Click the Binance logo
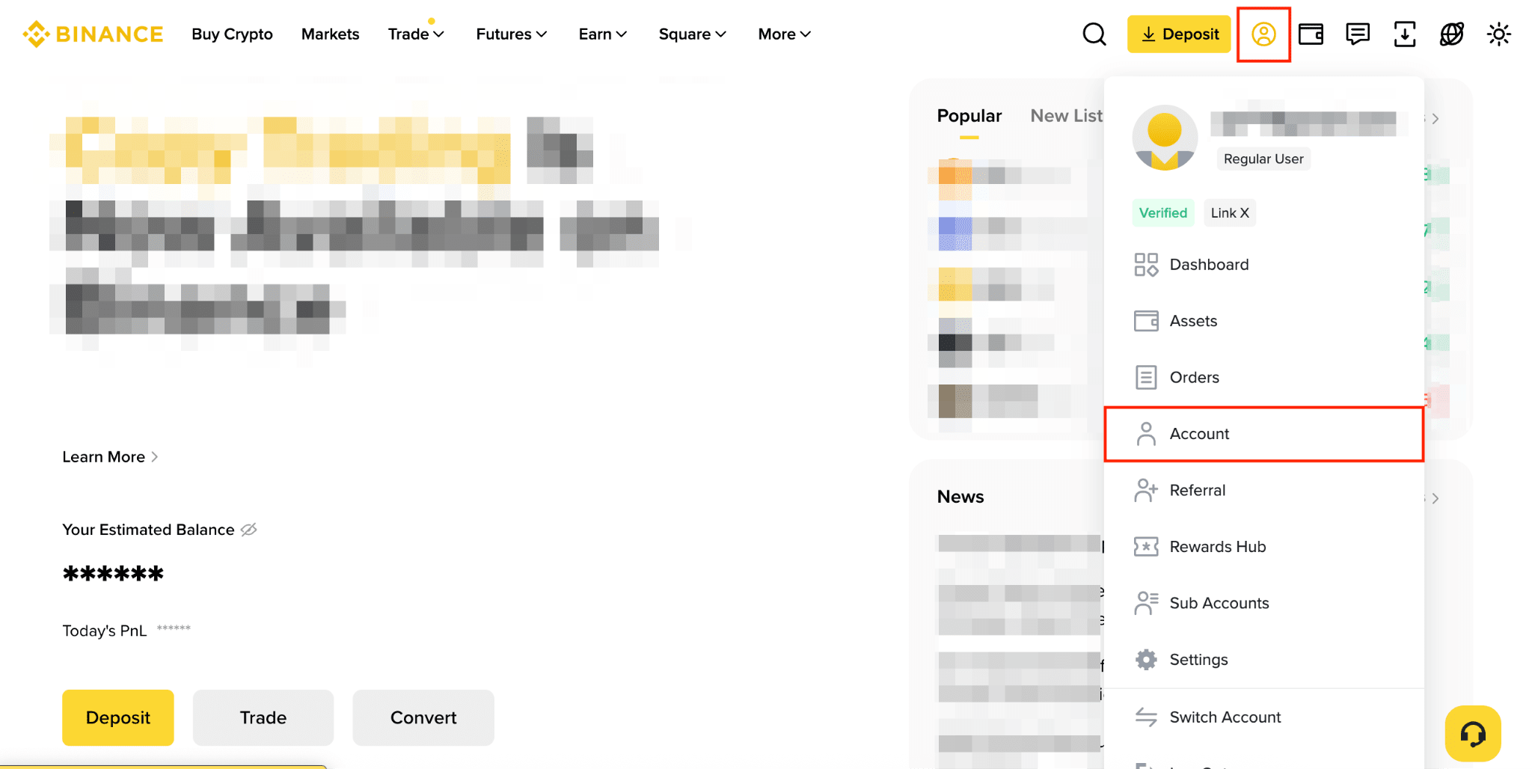Image resolution: width=1532 pixels, height=769 pixels. [93, 34]
